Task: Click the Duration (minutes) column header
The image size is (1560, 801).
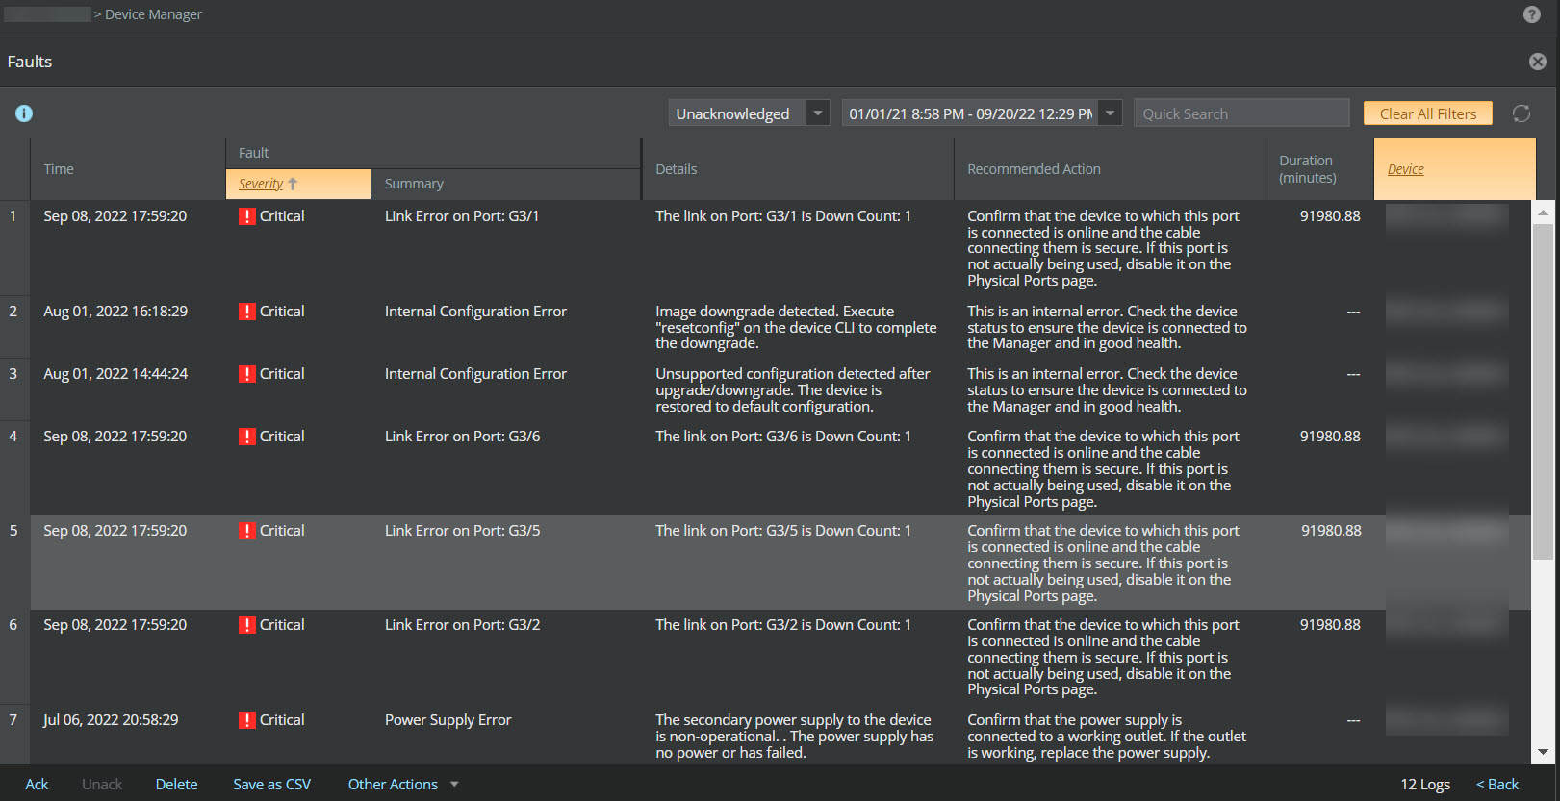Action: [1319, 169]
